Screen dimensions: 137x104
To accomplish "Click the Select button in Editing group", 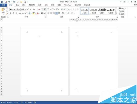I will coord(122,14).
